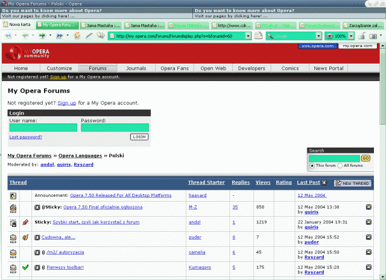Viewport: 386px width, 280px height.
Task: Go back using the green back arrow
Action: 25,36
